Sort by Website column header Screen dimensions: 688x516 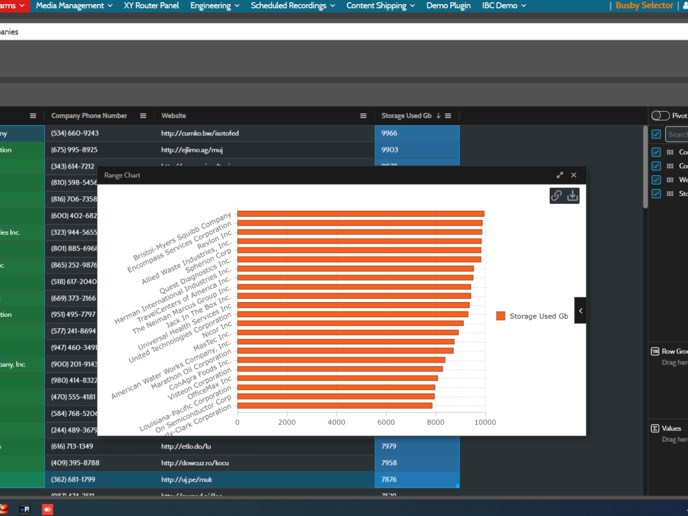coord(173,116)
